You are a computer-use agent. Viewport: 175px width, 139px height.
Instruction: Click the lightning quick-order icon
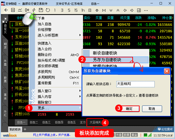[x=34, y=10]
